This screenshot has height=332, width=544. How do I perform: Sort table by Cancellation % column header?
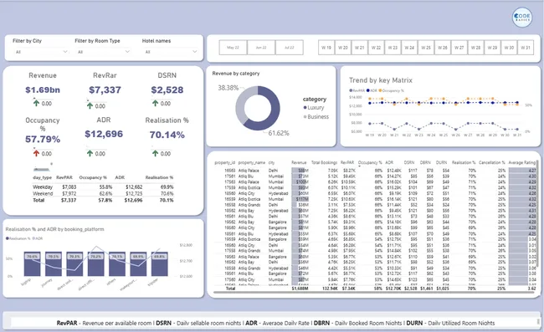tap(492, 162)
